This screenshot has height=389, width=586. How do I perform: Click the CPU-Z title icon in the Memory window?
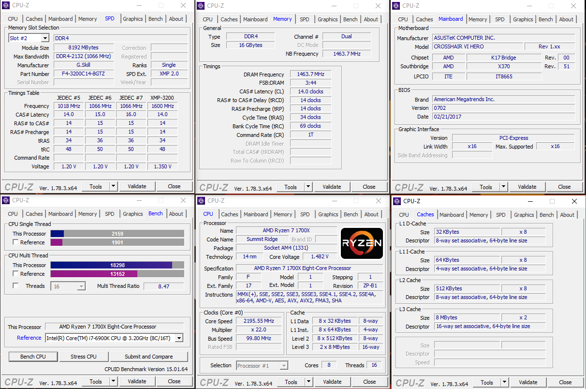pyautogui.click(x=201, y=5)
